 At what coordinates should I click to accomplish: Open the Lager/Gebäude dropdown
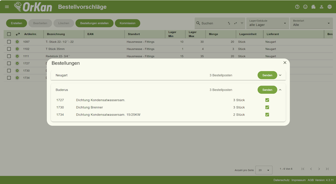click(267, 23)
